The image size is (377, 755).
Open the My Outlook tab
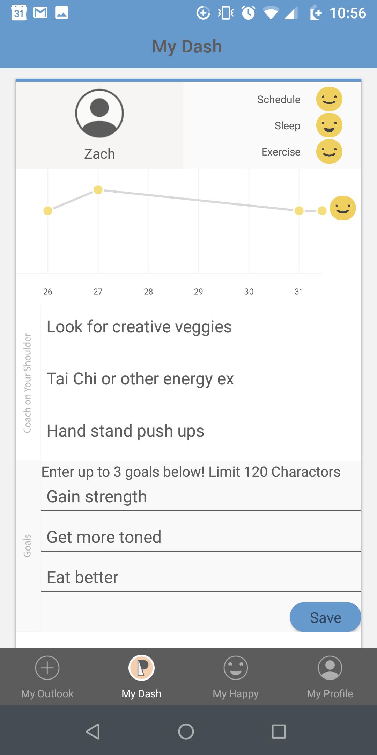point(47,677)
